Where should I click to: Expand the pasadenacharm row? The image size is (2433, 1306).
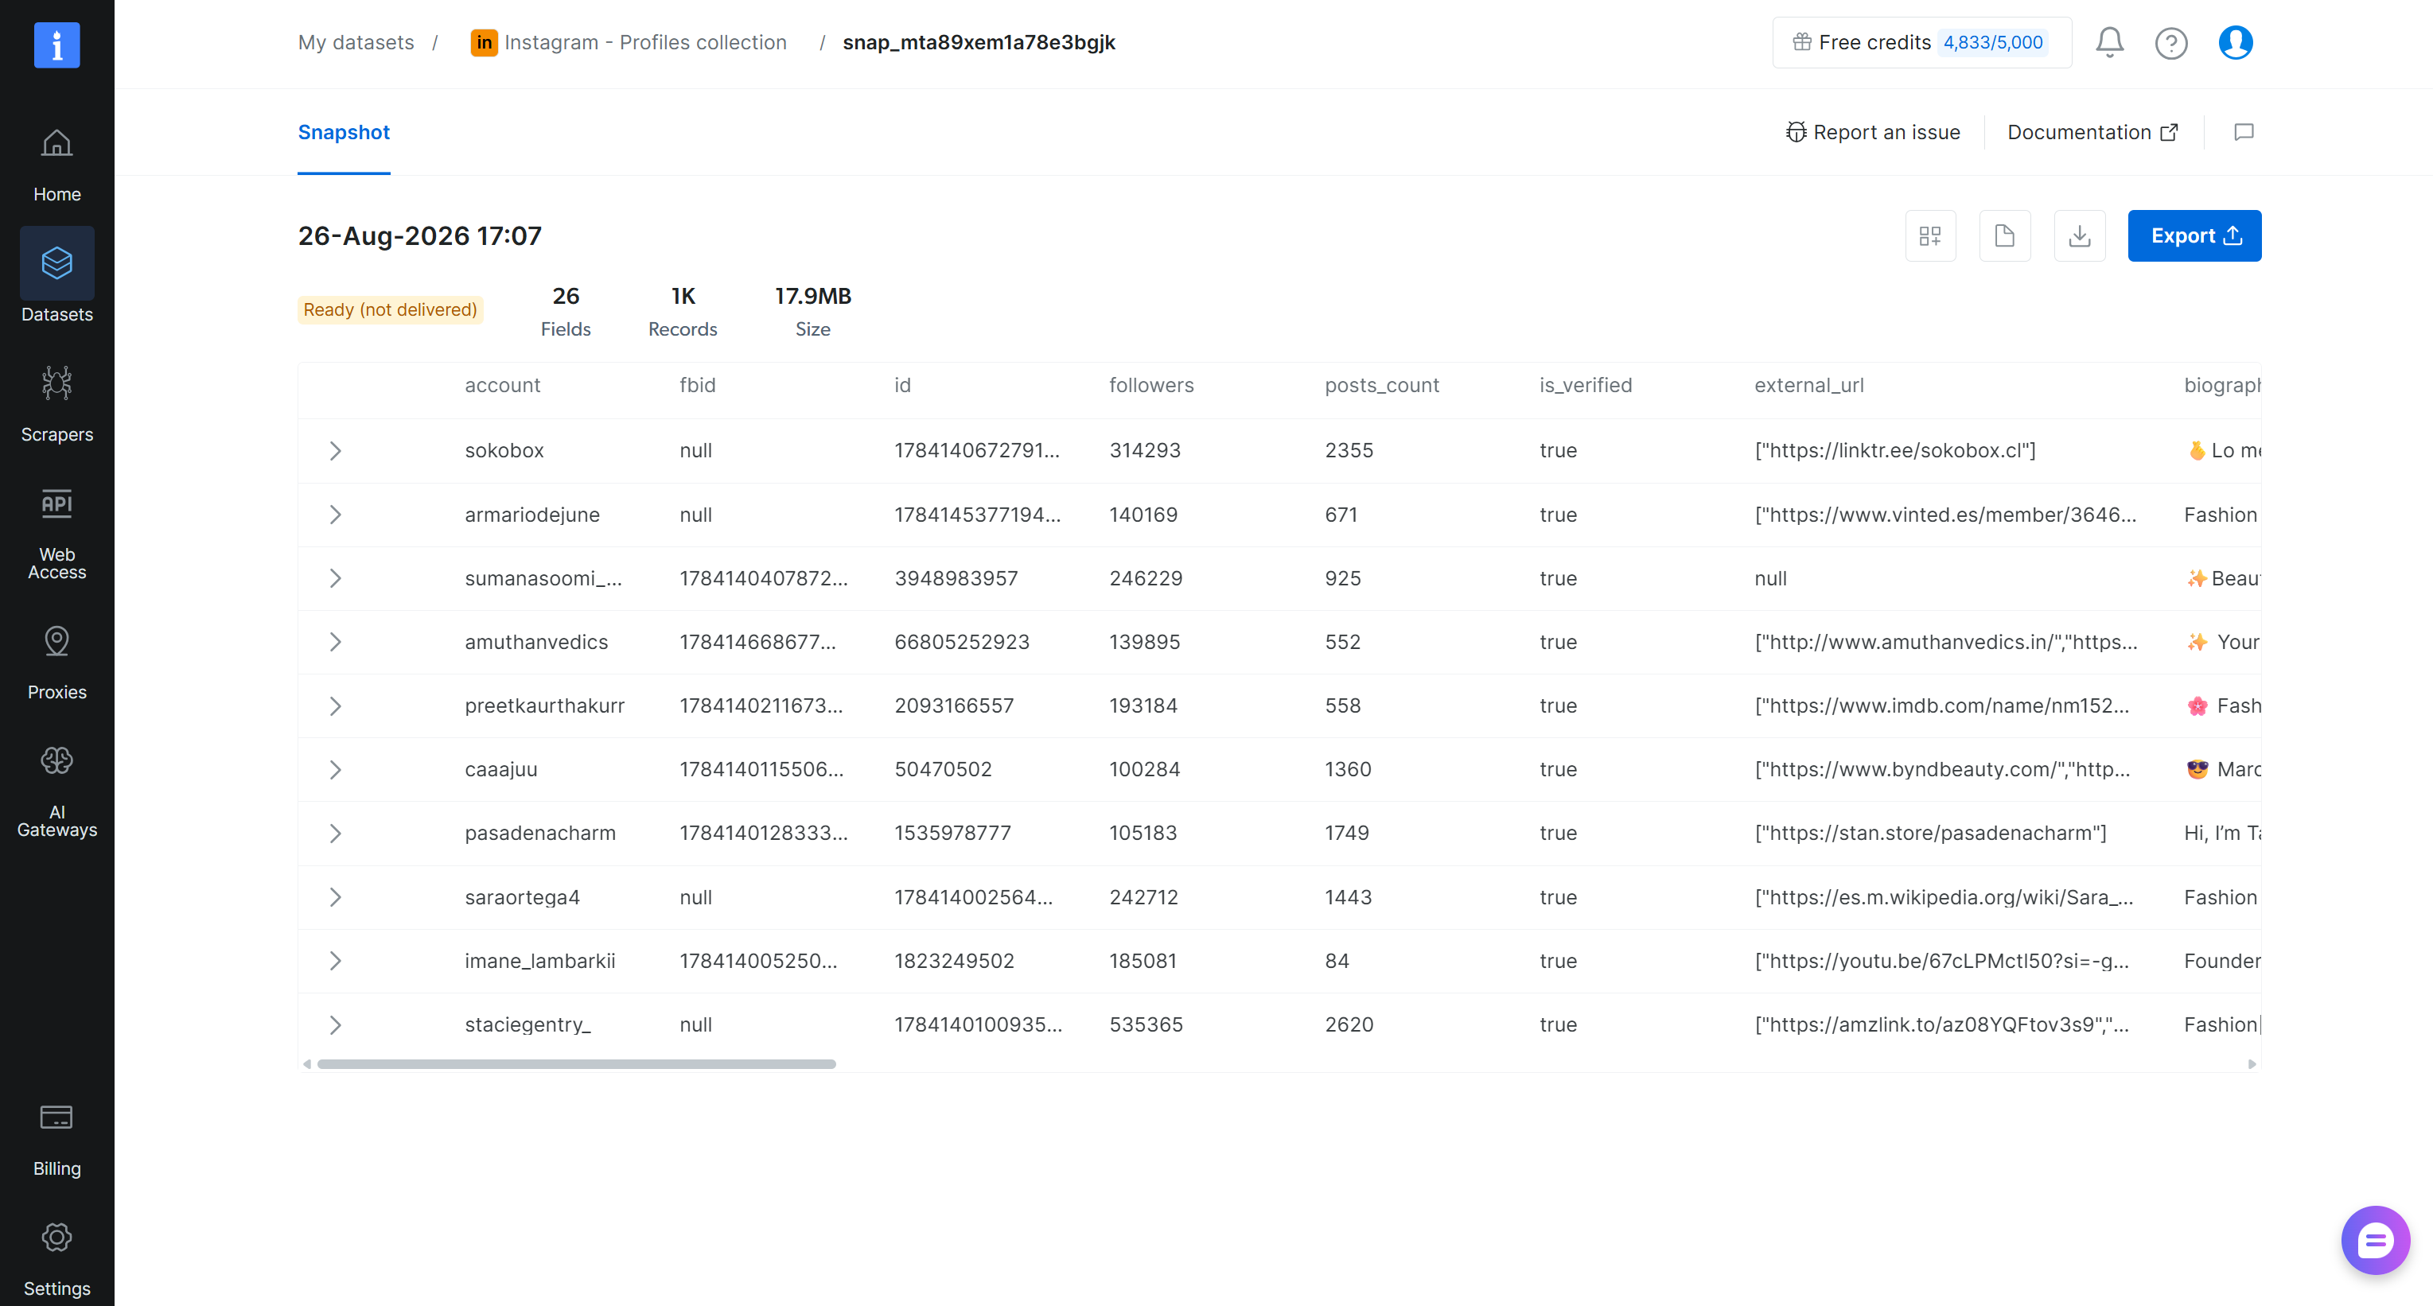coord(334,833)
